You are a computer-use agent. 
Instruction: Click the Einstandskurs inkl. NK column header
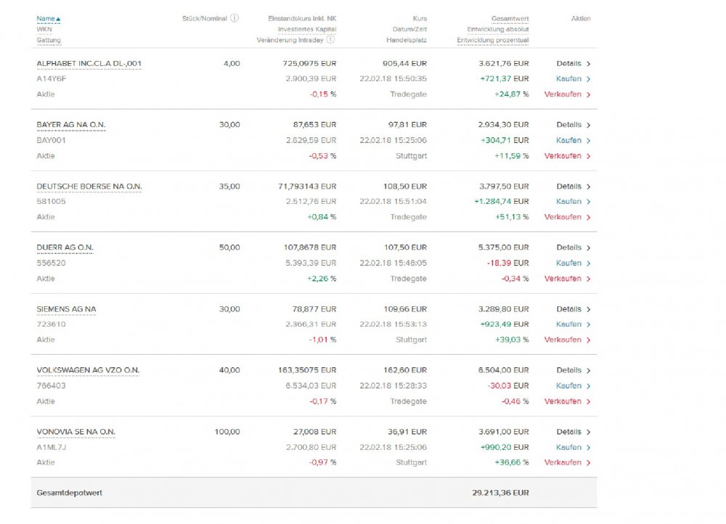302,19
